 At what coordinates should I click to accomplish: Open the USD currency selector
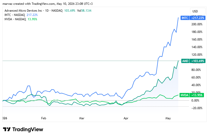198,11
